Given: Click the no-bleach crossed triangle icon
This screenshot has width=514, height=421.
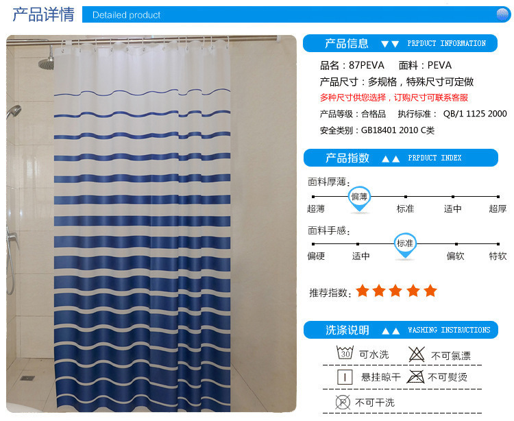Looking at the screenshot, I should [416, 354].
